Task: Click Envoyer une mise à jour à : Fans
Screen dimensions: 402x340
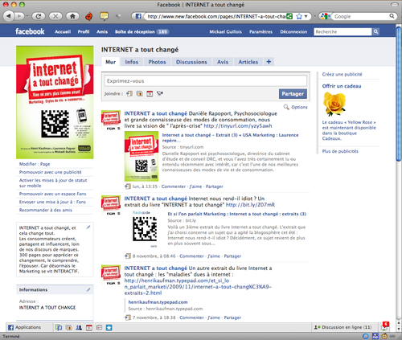Action: [x=52, y=202]
